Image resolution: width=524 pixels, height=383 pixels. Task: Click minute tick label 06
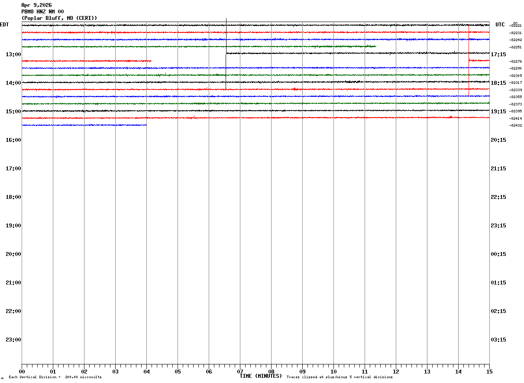209,372
